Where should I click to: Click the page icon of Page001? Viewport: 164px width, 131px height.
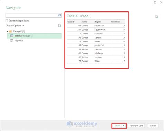12,41
